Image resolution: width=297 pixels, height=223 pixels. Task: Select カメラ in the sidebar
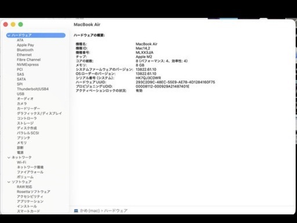point(22,104)
